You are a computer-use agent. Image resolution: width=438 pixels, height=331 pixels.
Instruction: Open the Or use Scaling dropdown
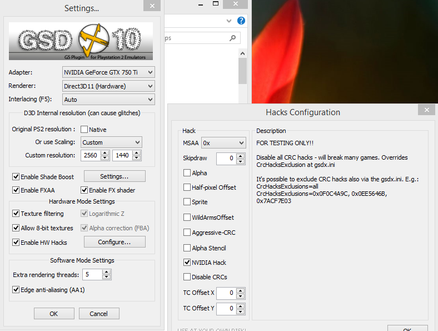[111, 142]
